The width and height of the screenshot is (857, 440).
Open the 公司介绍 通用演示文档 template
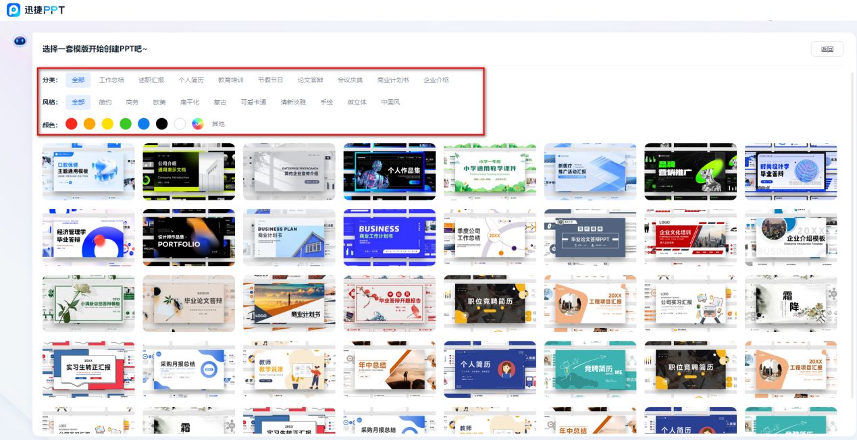pyautogui.click(x=188, y=171)
